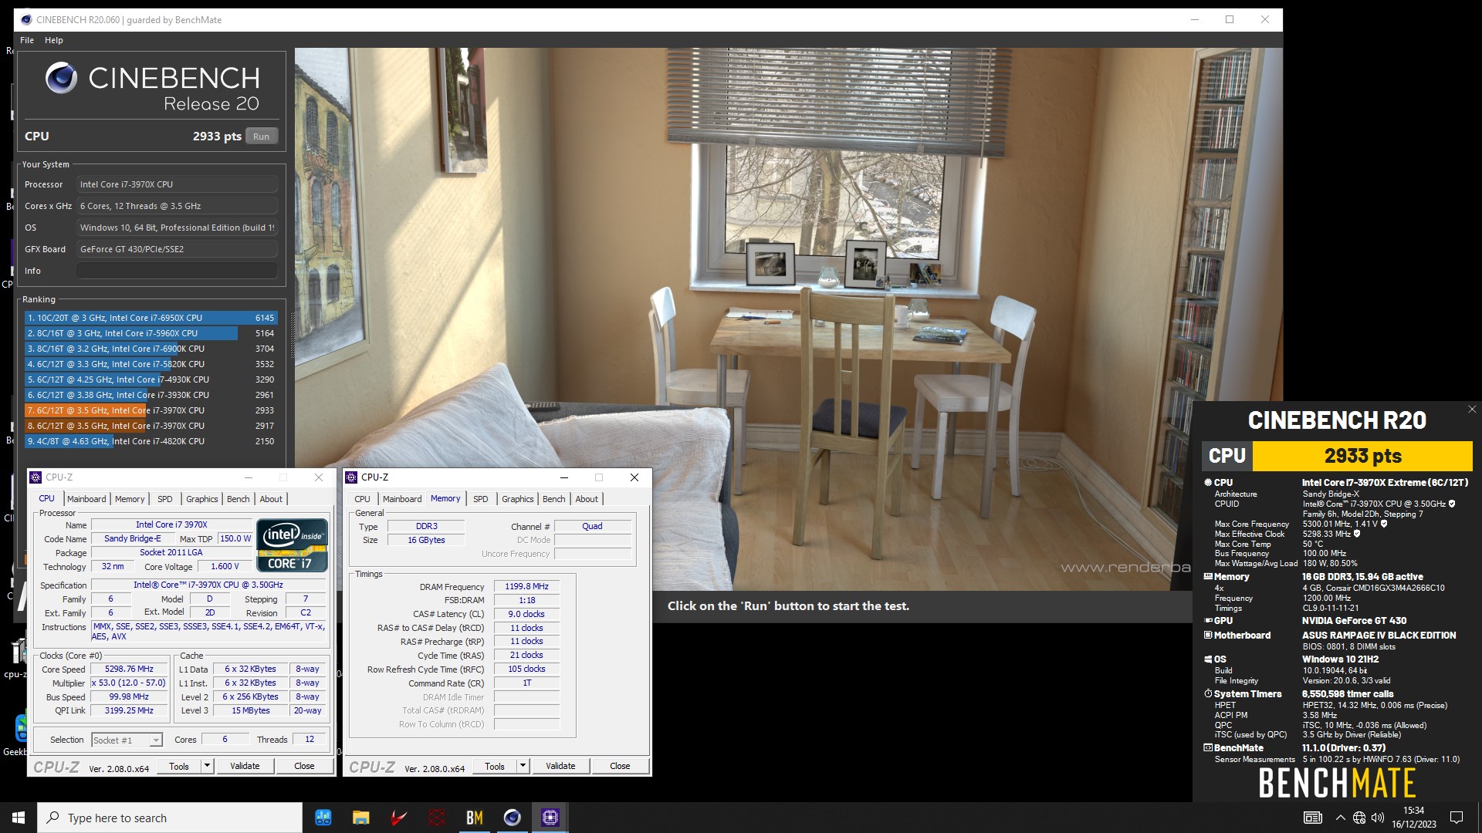Switch to Bench tab in left CPU-Z window
1482x833 pixels.
239,499
